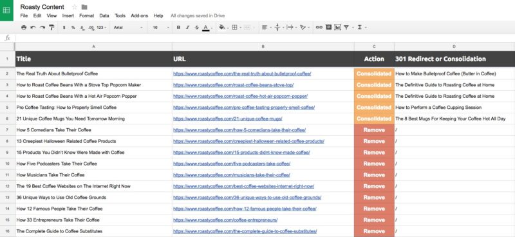Select column D header
Screen dimensions: 515x237
click(454, 46)
